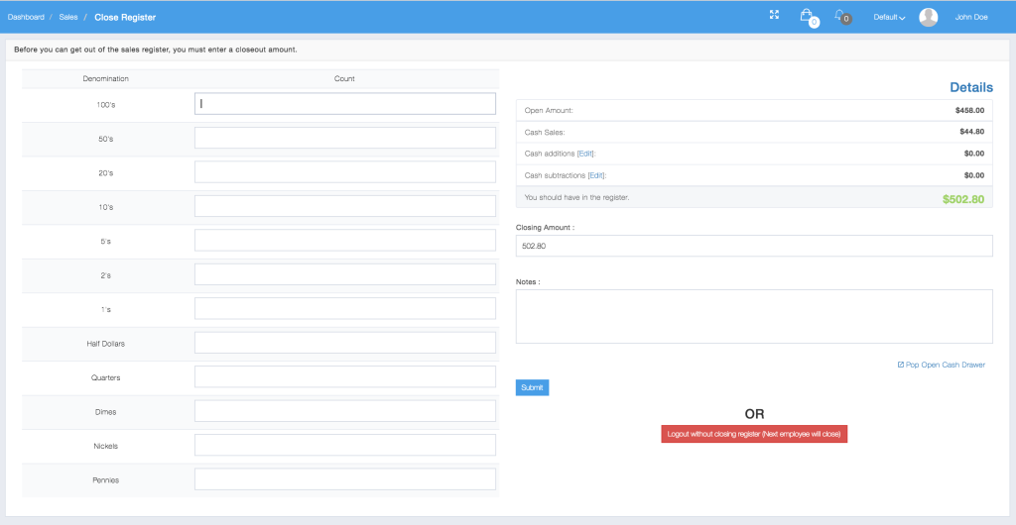The image size is (1016, 525).
Task: Click into the Notes text area
Action: click(754, 316)
